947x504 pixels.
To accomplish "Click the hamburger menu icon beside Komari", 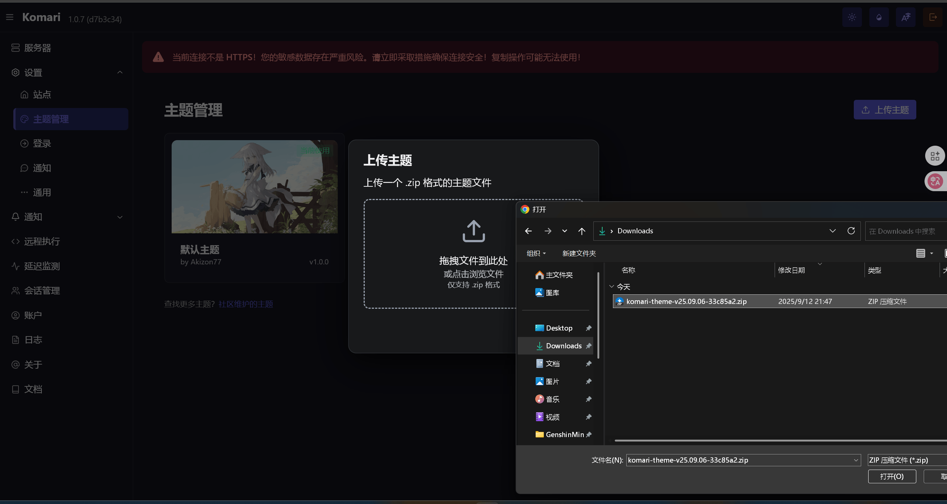I will [10, 17].
